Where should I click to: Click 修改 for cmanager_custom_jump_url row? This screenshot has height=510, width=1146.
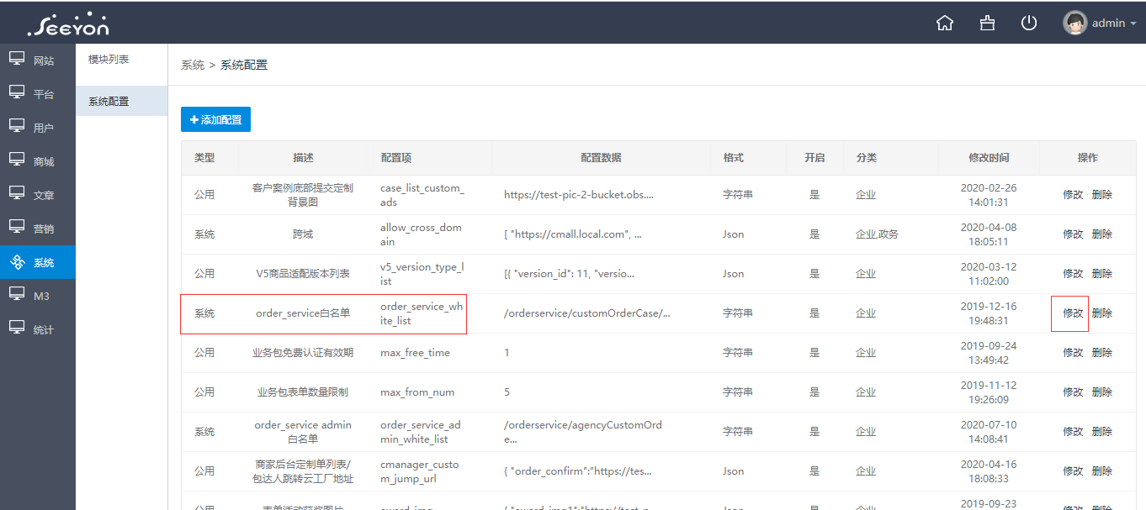click(1073, 471)
